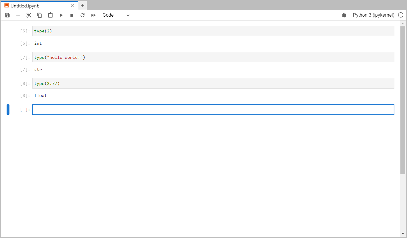Cut selected cell with the scissors icon
The image size is (407, 238).
click(29, 15)
